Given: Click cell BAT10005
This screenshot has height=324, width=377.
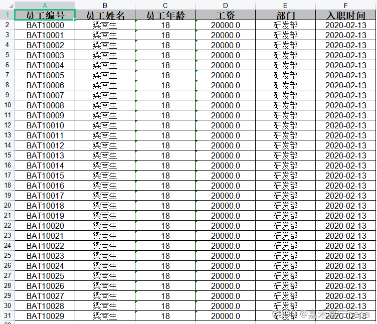Looking at the screenshot, I should click(45, 75).
